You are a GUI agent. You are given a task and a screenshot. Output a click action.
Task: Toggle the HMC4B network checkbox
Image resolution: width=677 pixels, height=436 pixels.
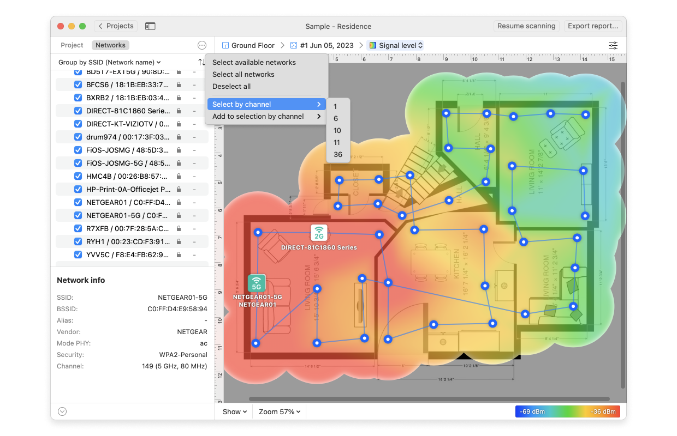point(78,176)
